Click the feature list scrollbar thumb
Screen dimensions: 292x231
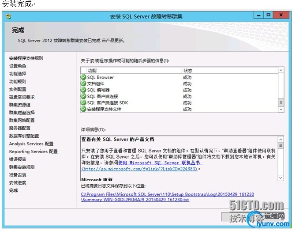281,102
